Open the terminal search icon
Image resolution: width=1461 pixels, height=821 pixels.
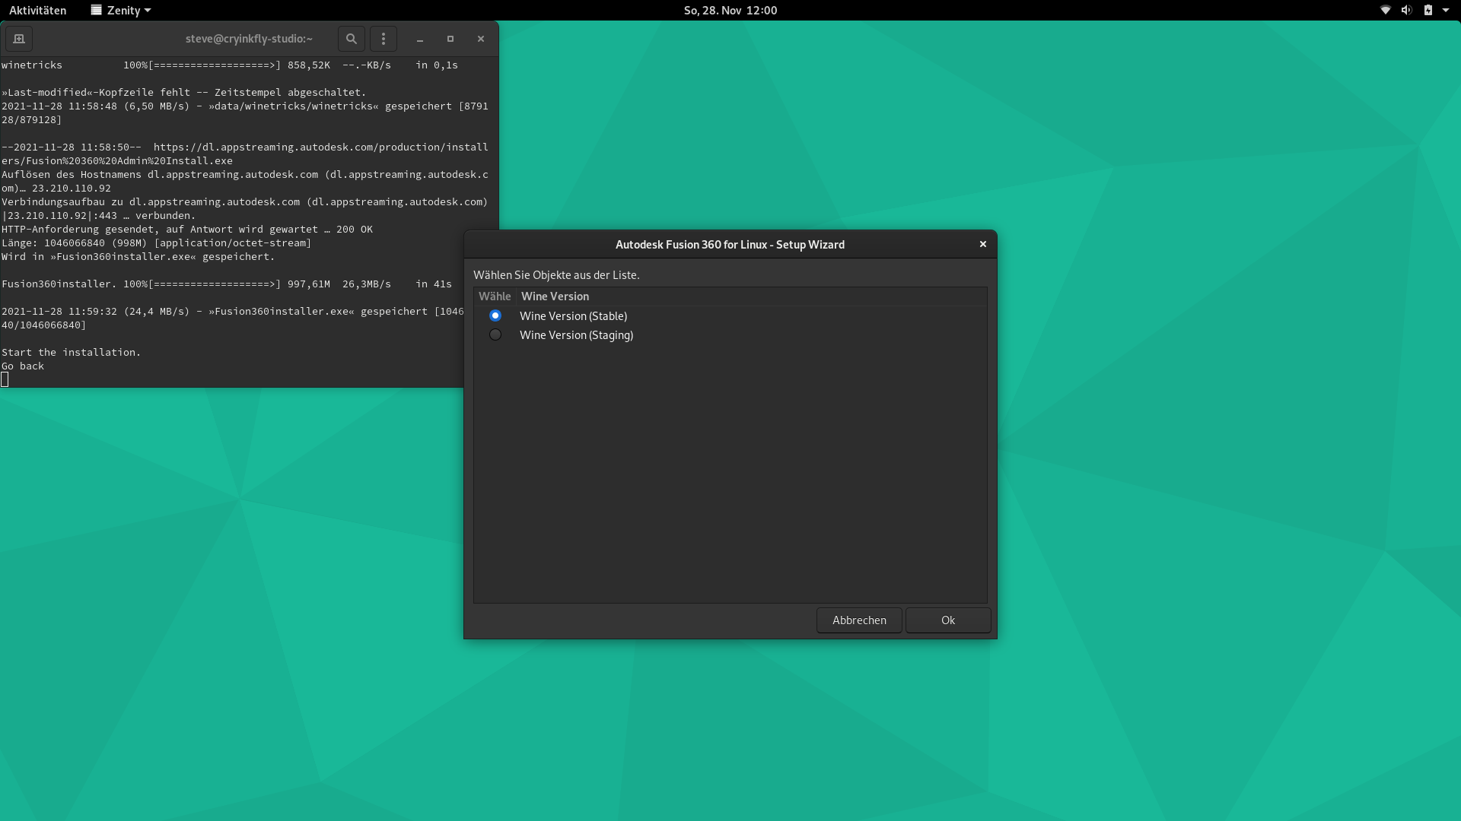351,39
